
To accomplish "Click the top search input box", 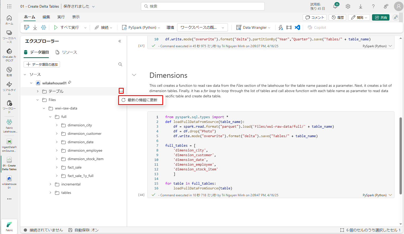I will [203, 6].
